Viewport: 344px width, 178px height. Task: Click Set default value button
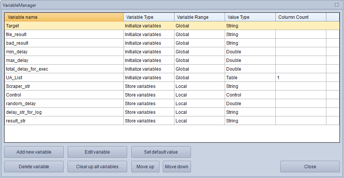coord(161,152)
